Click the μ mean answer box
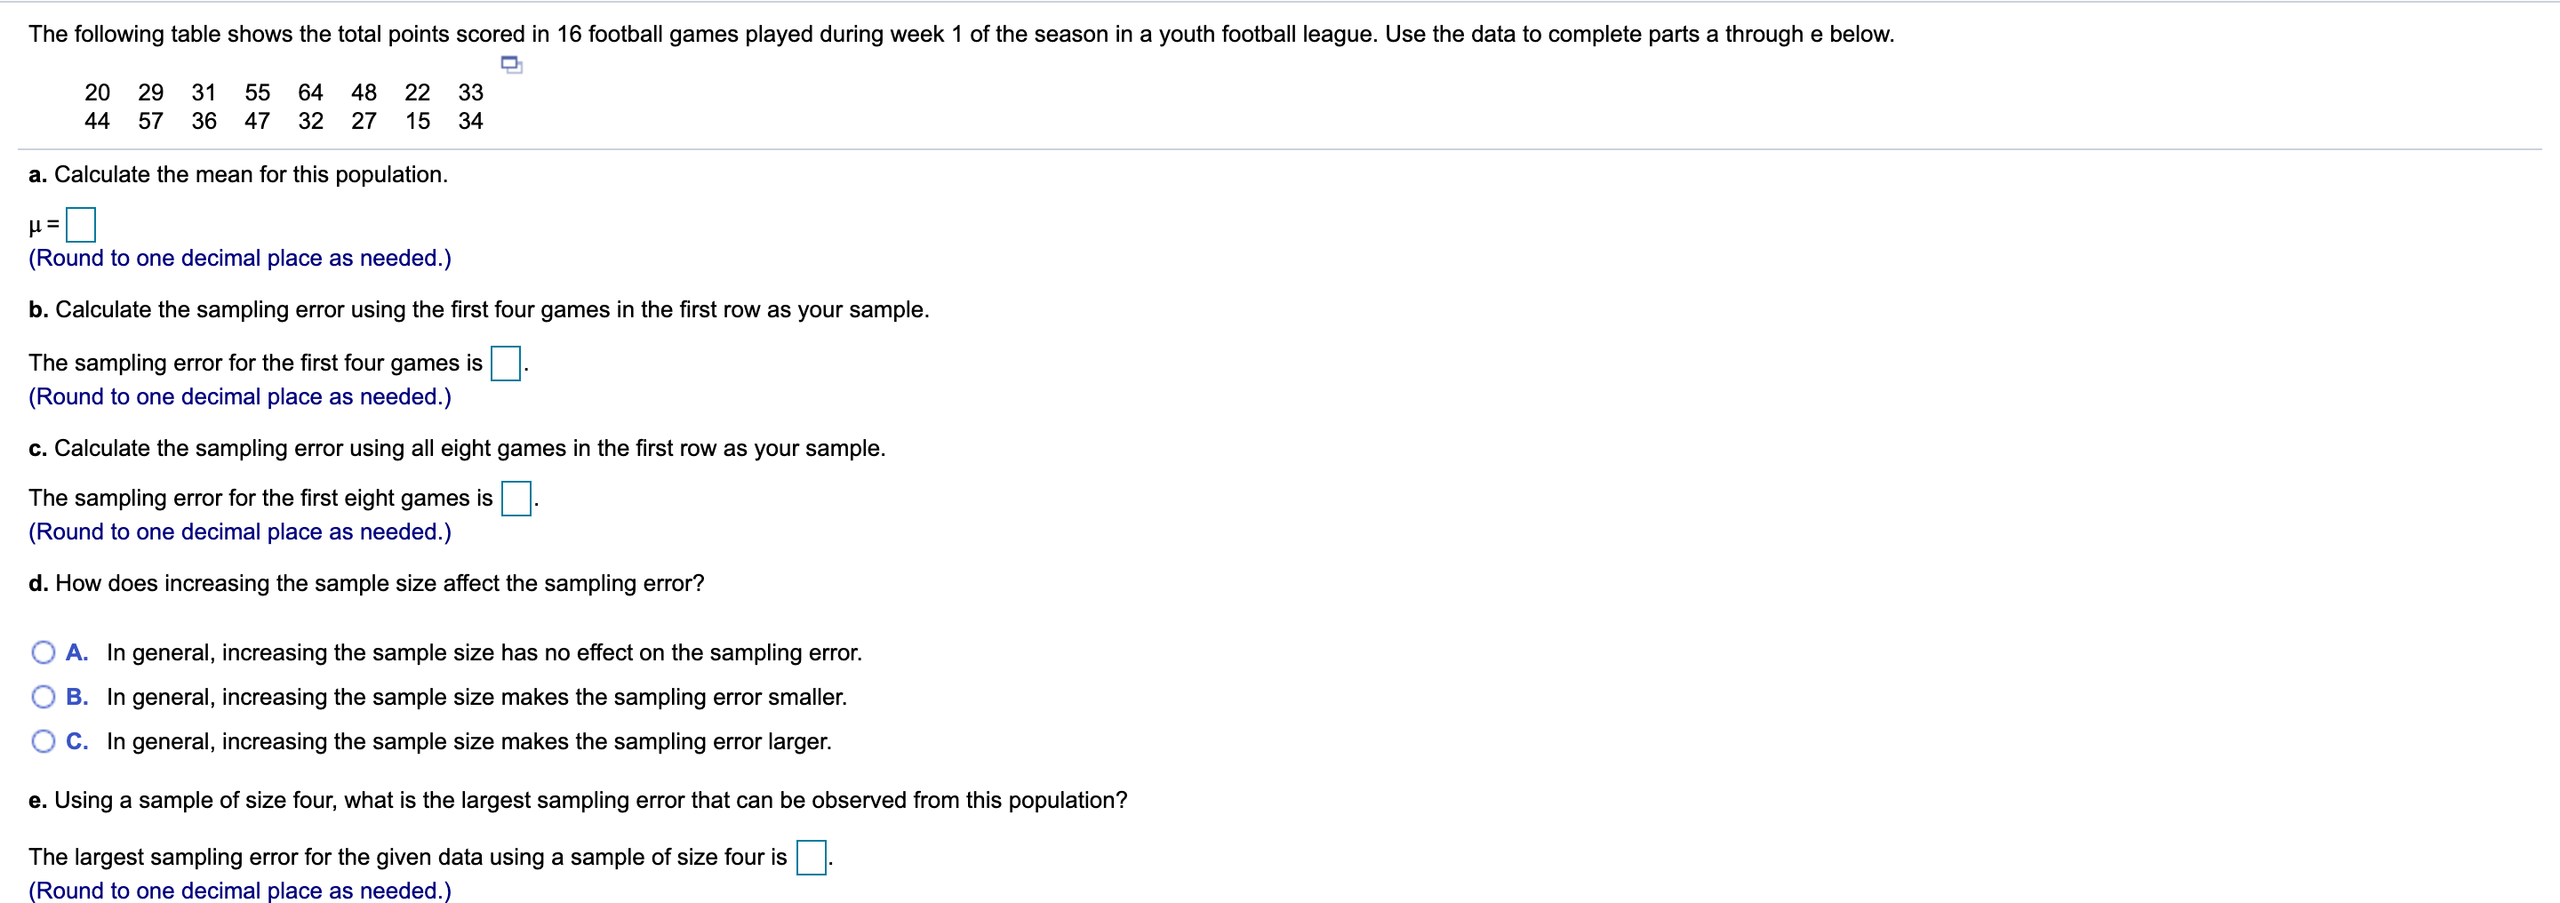This screenshot has width=2560, height=903. 81,226
